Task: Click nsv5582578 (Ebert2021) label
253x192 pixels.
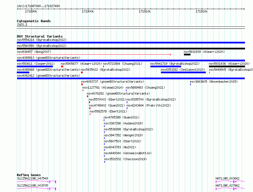Action: point(108,111)
